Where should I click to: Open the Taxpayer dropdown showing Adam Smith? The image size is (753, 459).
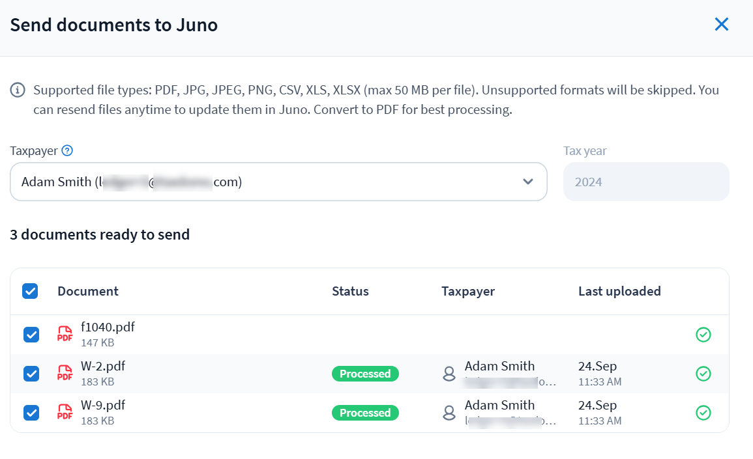point(261,182)
